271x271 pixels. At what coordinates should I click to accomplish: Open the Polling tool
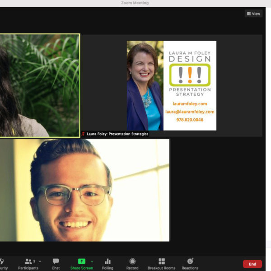pos(107,264)
